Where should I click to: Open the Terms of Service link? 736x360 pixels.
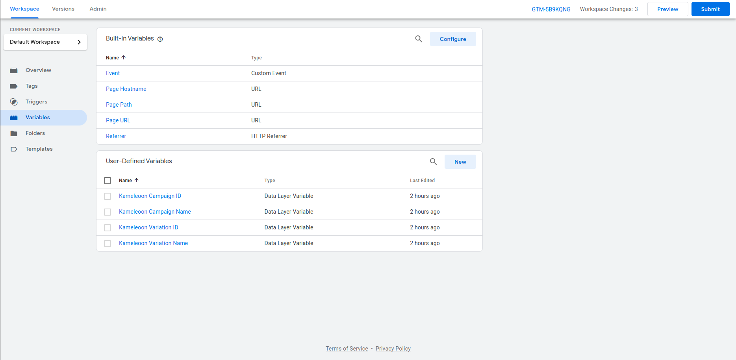coord(347,349)
